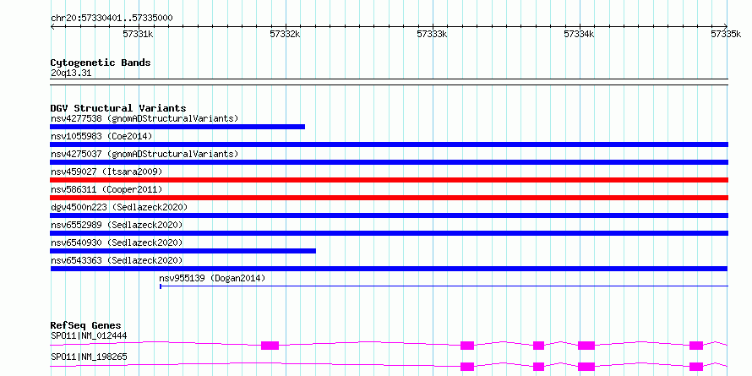The height and width of the screenshot is (376, 752).
Task: Click last NM_198265 exon near 57335k
Action: (x=696, y=367)
